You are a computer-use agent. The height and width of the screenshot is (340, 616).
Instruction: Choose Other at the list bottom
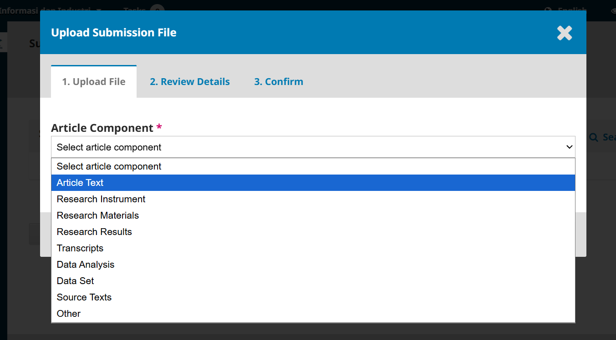tap(69, 314)
